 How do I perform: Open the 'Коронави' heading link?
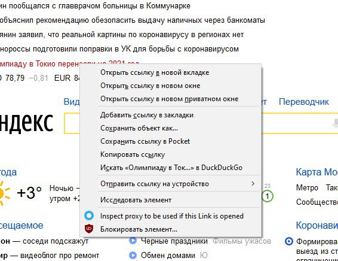(317, 225)
